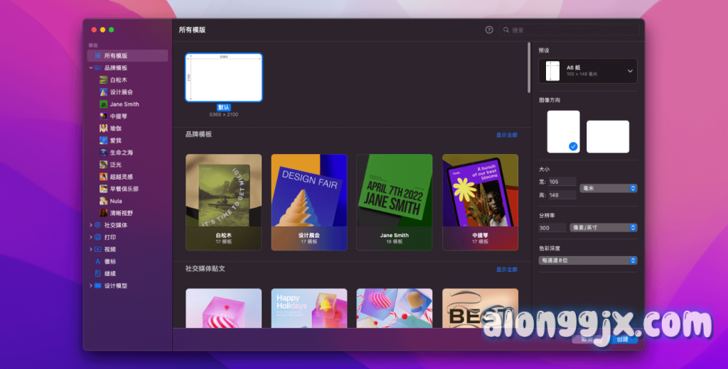The image size is (728, 369).
Task: Collapse the 品牌模板 tree group
Action: coord(90,68)
